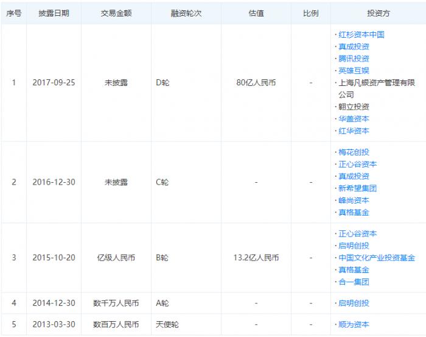Click the 融资轮次 column header

[x=186, y=13]
